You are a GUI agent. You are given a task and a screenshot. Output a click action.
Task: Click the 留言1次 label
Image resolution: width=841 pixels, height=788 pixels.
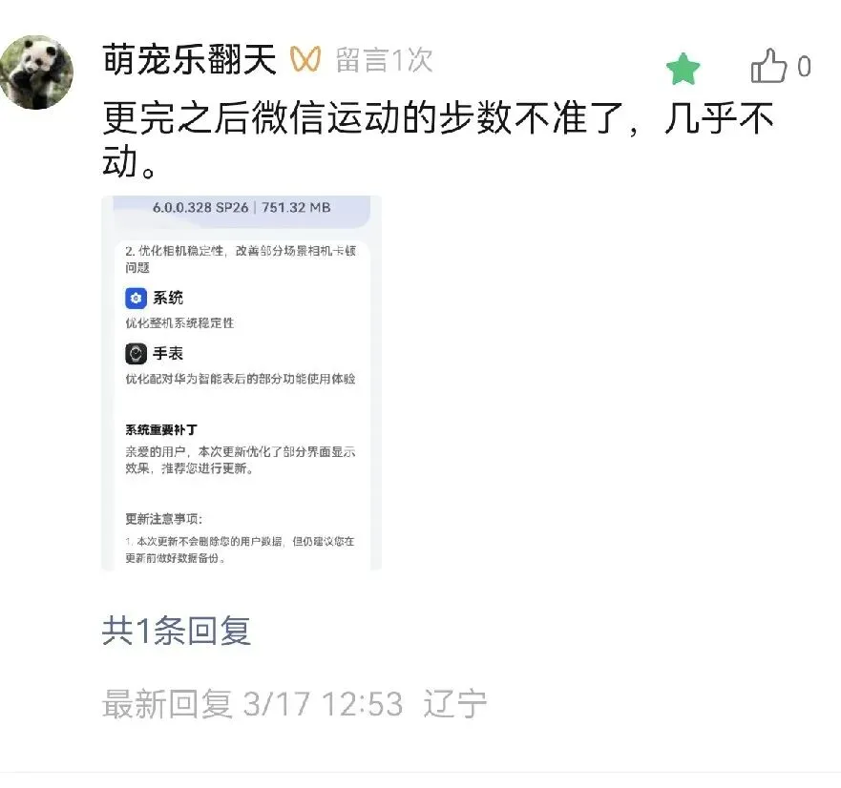point(384,59)
